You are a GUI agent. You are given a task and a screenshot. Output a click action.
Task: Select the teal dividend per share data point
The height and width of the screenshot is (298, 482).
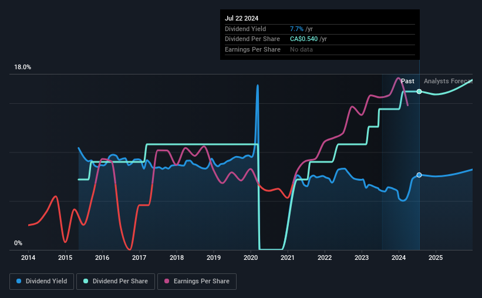419,92
